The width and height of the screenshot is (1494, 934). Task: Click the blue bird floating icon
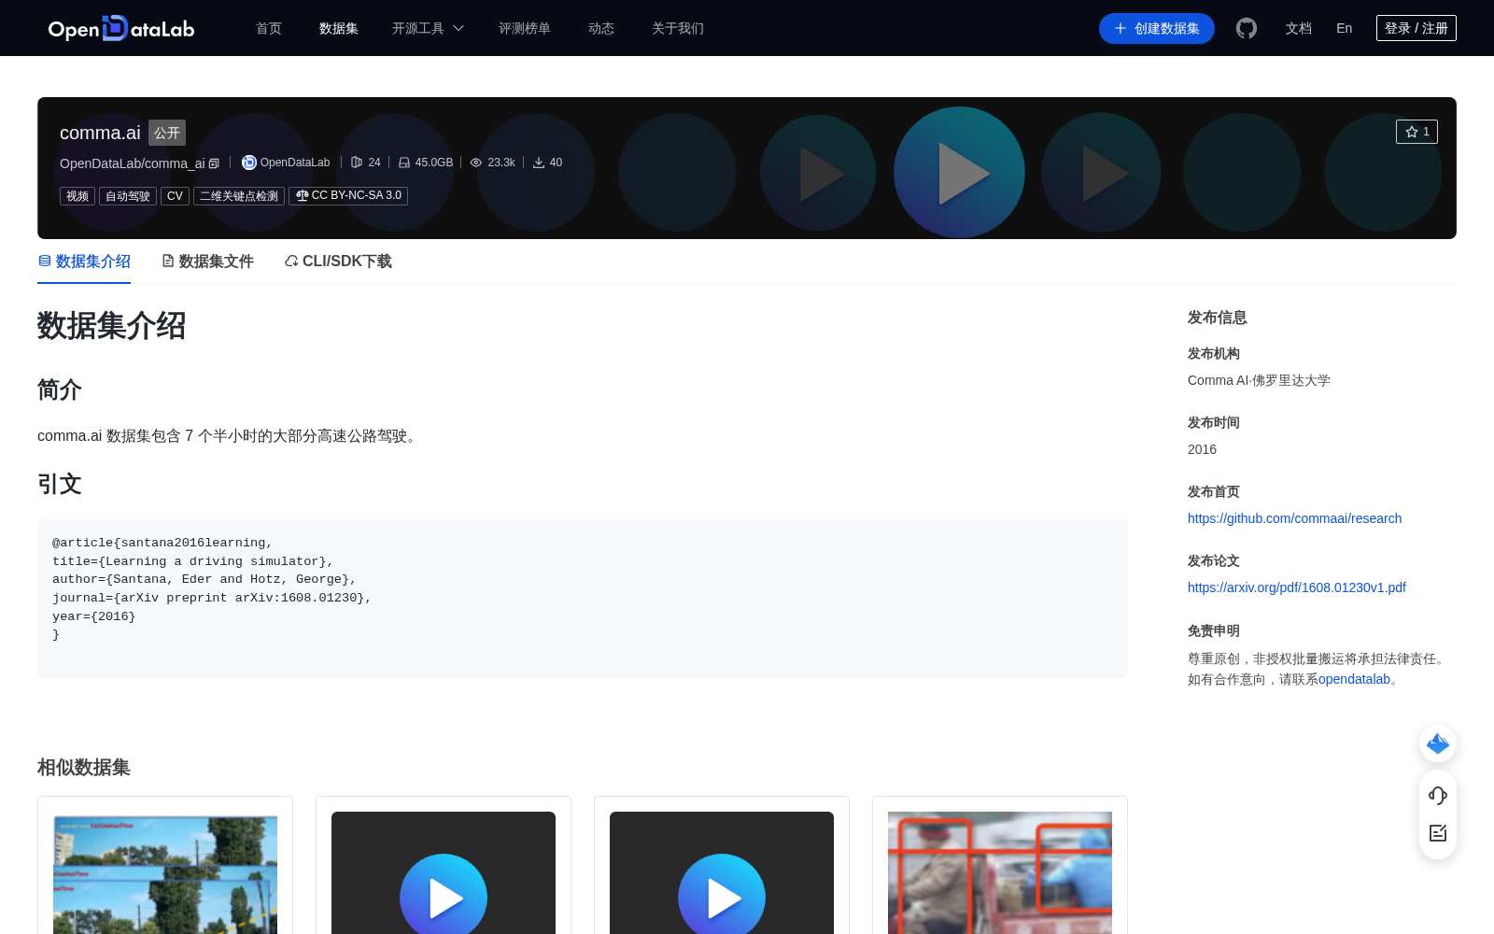click(1438, 743)
